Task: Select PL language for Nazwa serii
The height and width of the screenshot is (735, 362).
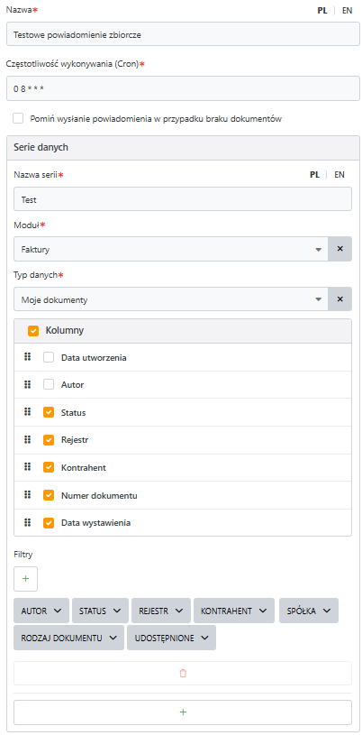Action: tap(314, 174)
